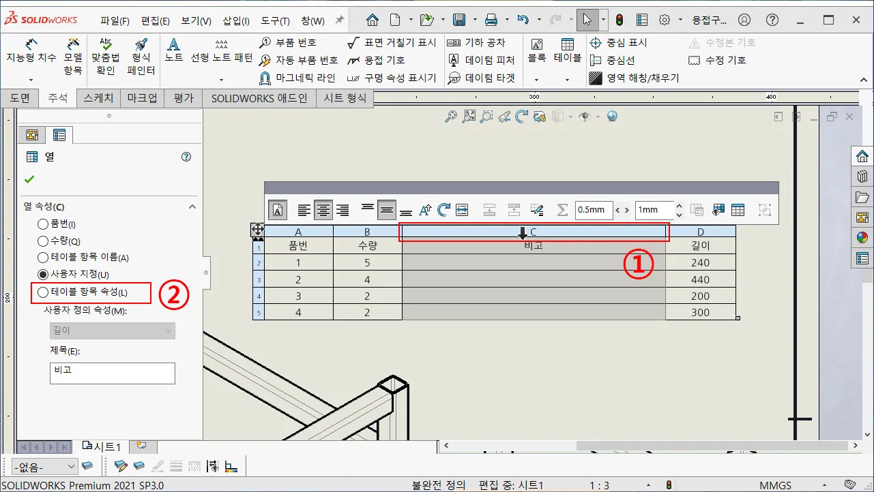This screenshot has width=874, height=492.
Task: Click the layer color properties icon in bottom toolbar
Action: [x=231, y=467]
